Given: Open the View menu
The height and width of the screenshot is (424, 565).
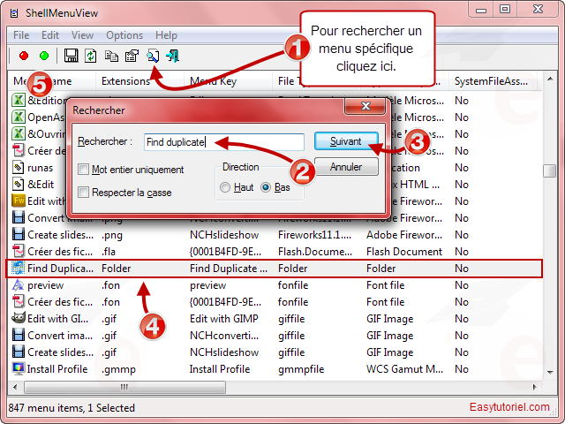Looking at the screenshot, I should click(x=82, y=35).
